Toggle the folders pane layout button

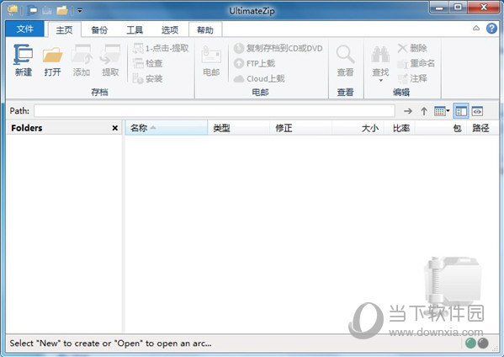click(461, 111)
